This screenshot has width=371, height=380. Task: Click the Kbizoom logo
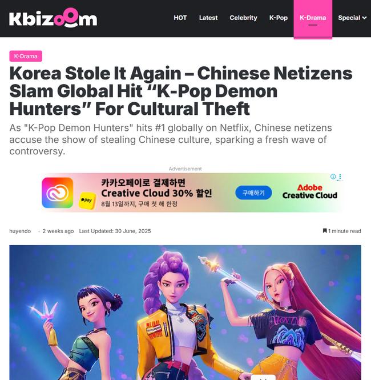pyautogui.click(x=53, y=18)
